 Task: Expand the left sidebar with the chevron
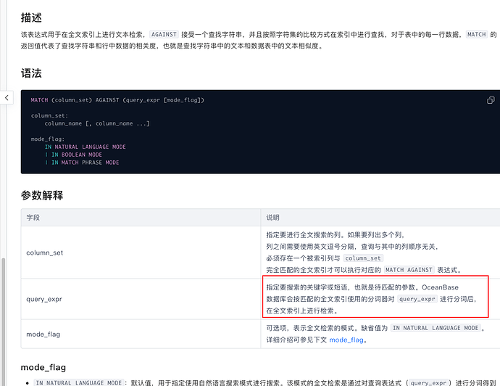point(7,97)
